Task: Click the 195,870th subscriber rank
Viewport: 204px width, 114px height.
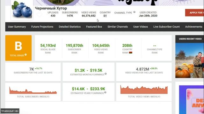Action: tap(74, 46)
